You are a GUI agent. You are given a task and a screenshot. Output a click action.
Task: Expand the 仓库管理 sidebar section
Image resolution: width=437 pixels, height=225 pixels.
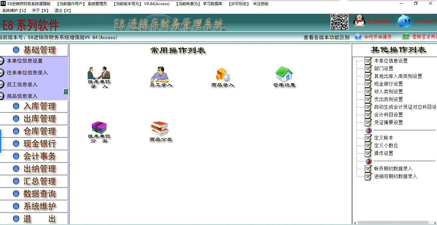[x=34, y=131]
